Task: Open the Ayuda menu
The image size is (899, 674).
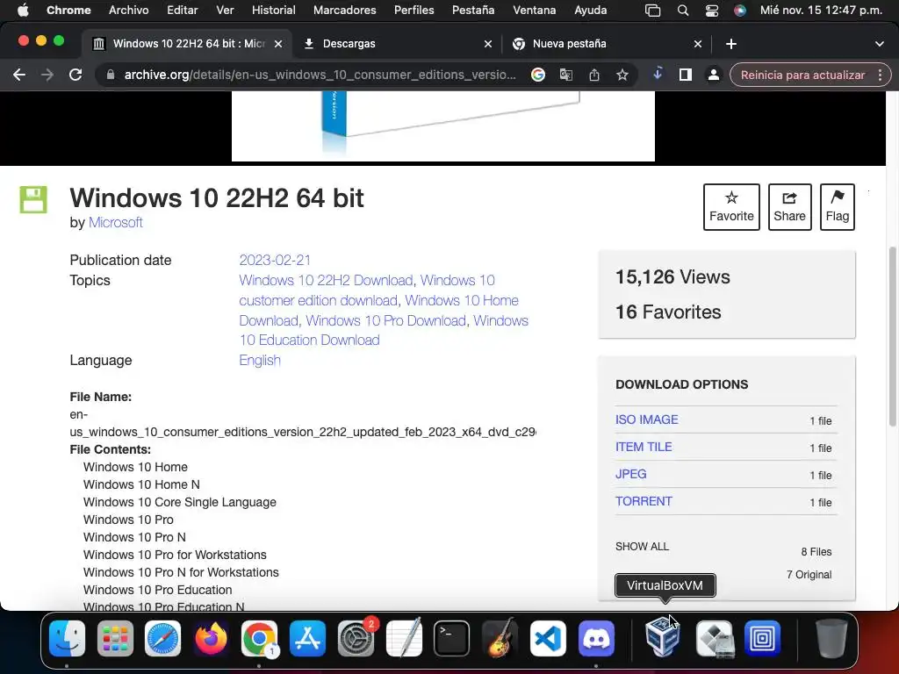Action: tap(591, 10)
